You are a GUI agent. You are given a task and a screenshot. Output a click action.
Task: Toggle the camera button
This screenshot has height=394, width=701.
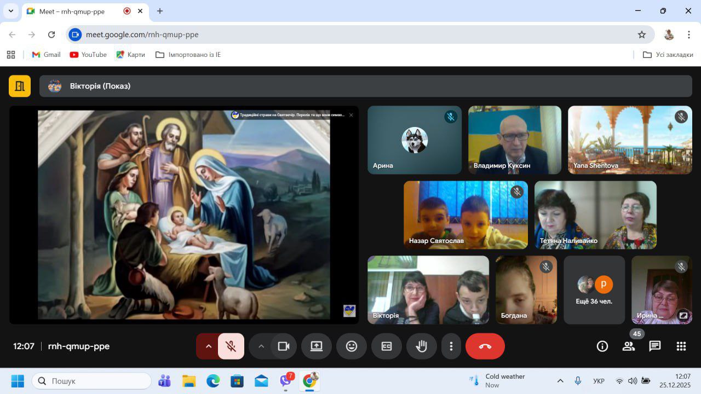[284, 346]
